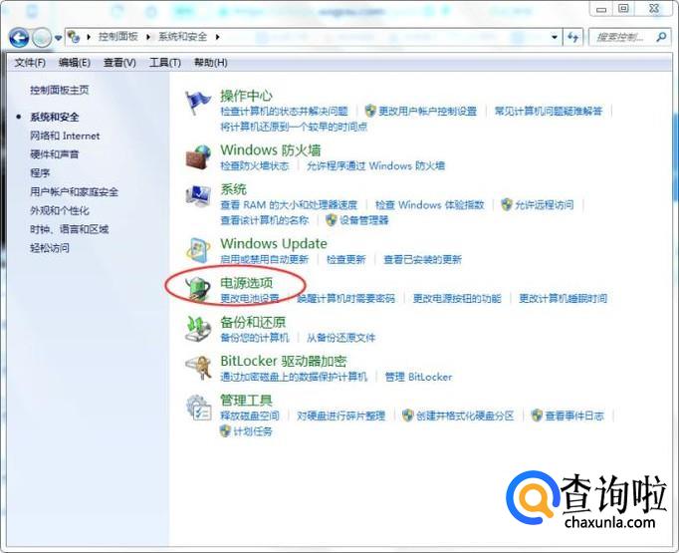This screenshot has width=679, height=553.
Task: Click 唤醒计算机时需要密码 link
Action: coord(345,298)
